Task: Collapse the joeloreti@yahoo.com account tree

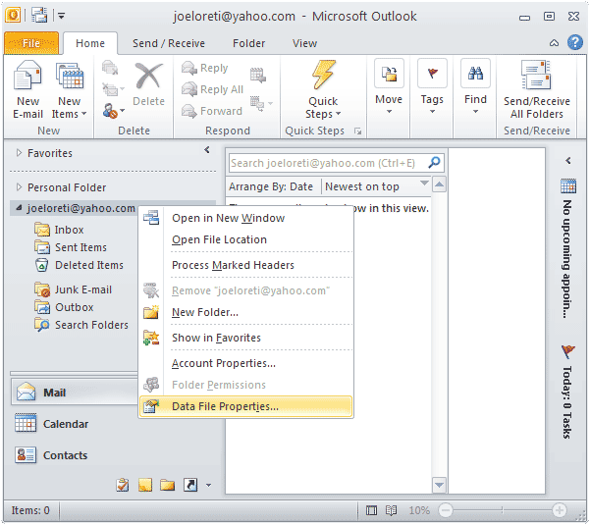Action: 19,209
